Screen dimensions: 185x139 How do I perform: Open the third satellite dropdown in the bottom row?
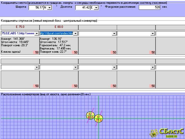tap(114, 67)
